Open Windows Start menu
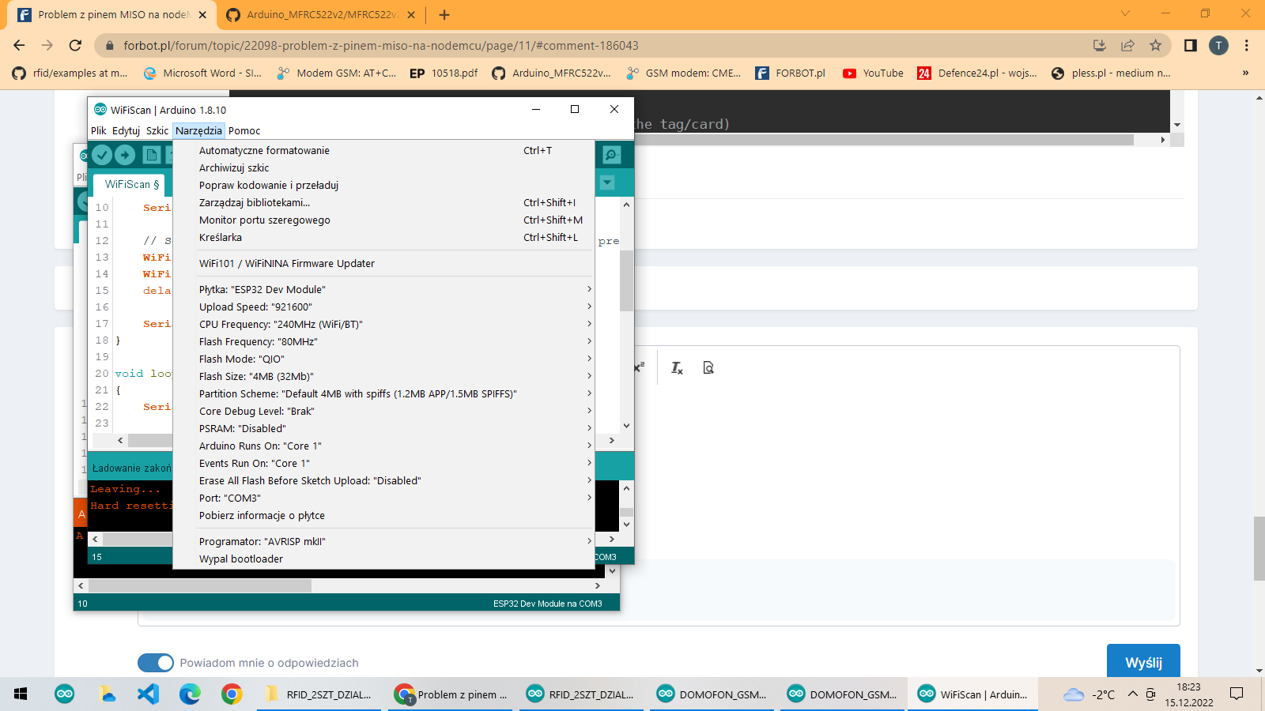The width and height of the screenshot is (1265, 711). pos(21,694)
